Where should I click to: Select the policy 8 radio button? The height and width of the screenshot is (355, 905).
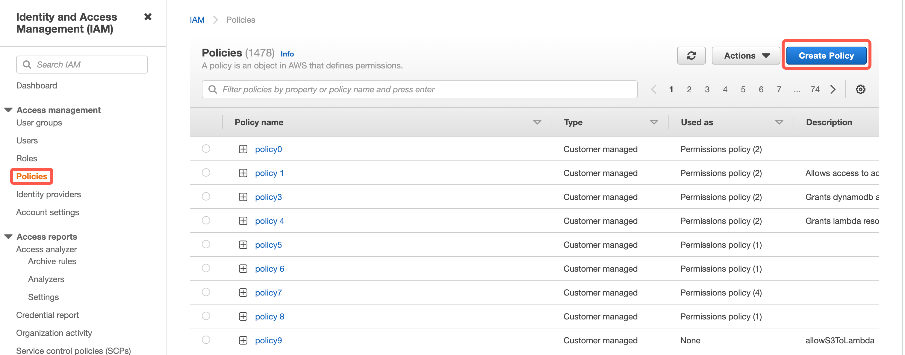[x=206, y=316]
